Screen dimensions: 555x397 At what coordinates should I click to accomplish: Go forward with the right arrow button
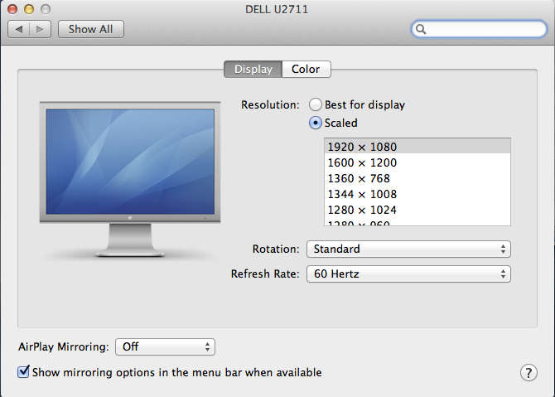pyautogui.click(x=40, y=29)
